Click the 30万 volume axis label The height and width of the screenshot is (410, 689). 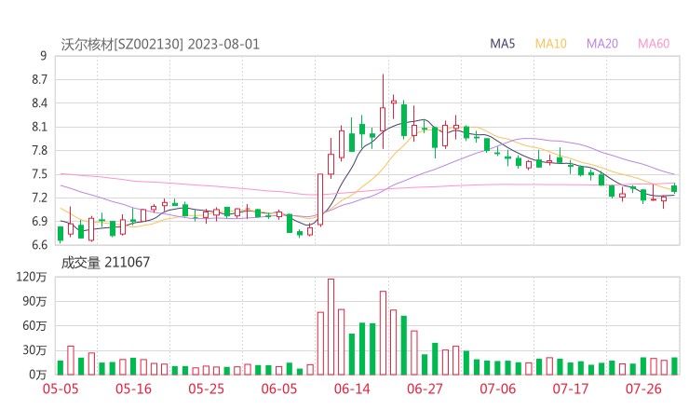click(34, 350)
